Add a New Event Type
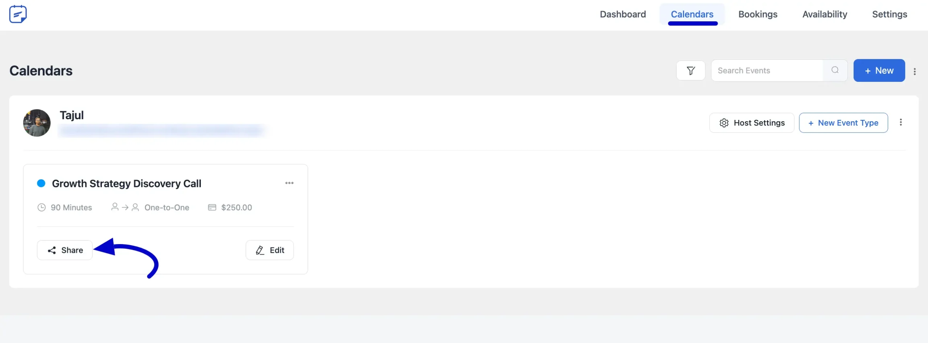Screen dimensions: 928x343 pyautogui.click(x=843, y=123)
